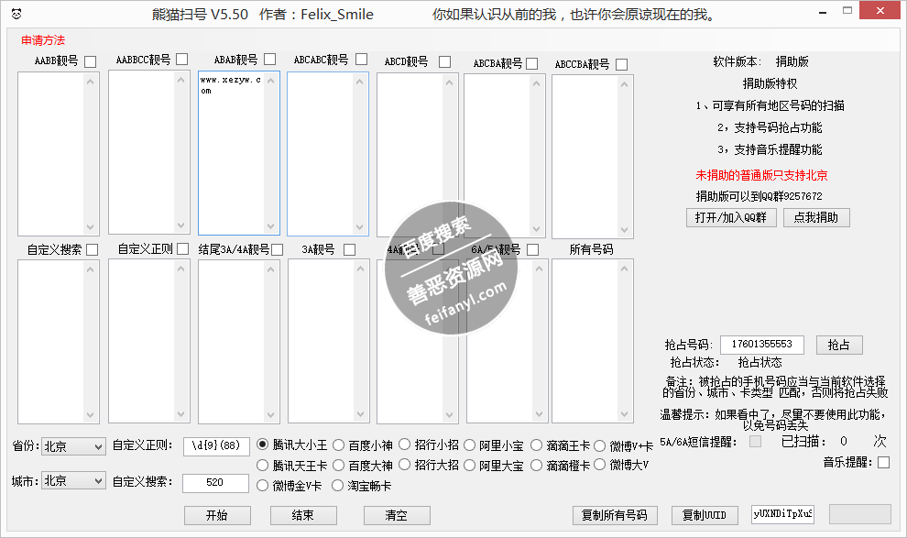Click the 清空 button

397,515
